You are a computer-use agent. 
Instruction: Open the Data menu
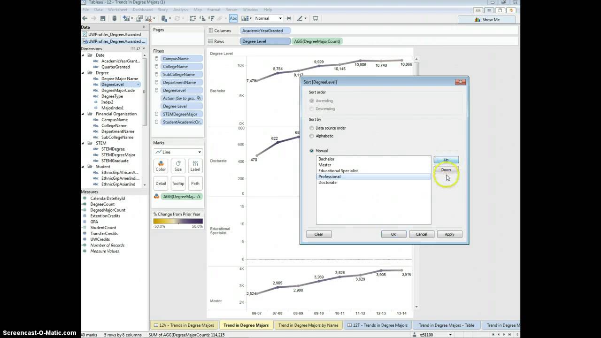[98, 9]
